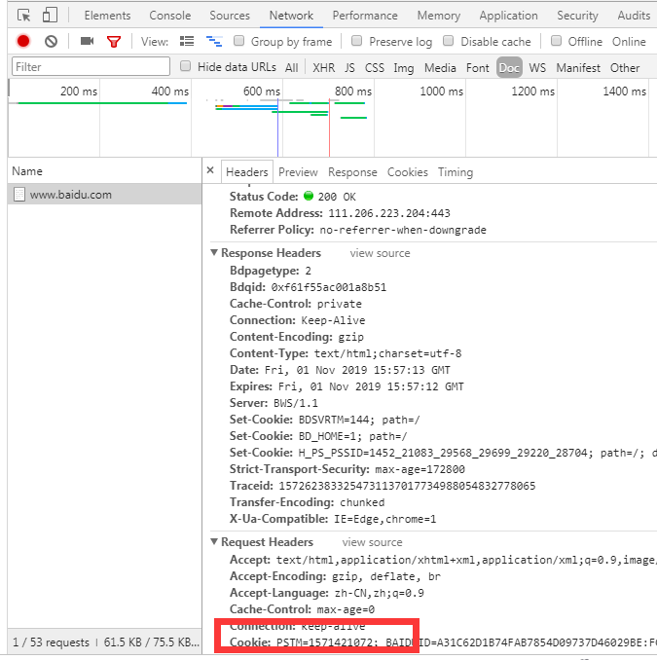Filter requests by Other type
Viewport: 657px width, 660px height.
pyautogui.click(x=625, y=68)
